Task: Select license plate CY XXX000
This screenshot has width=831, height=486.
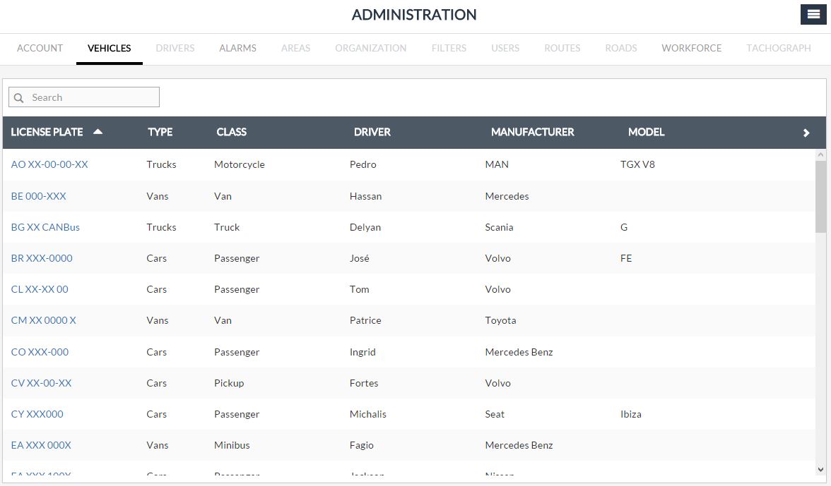Action: [37, 414]
